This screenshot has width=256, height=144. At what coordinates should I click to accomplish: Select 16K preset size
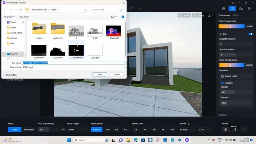(x=172, y=130)
